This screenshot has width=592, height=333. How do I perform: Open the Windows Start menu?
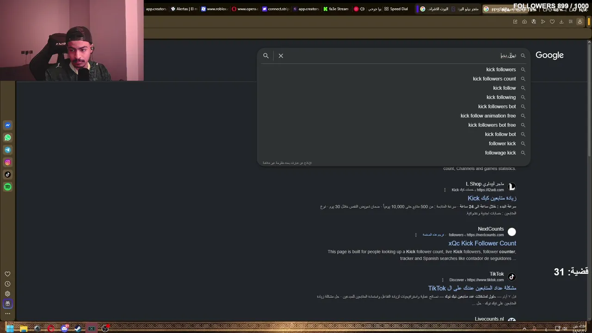[10, 329]
